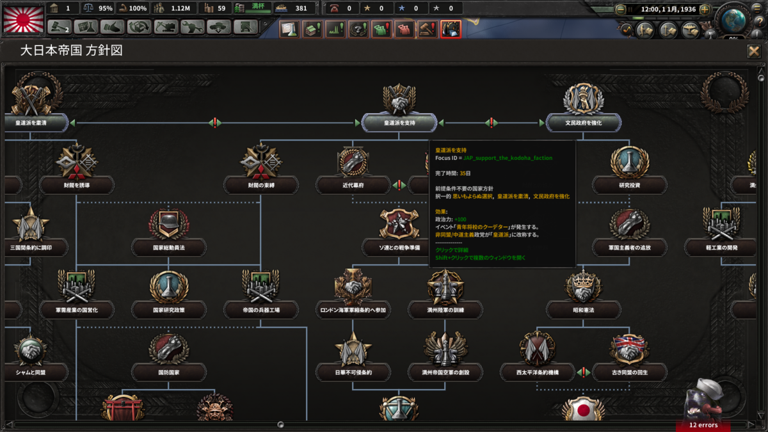Open the Production wrench menu

point(192,28)
